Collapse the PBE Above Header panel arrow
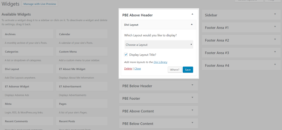Viewport: 282px width, 130px height. tap(192, 14)
